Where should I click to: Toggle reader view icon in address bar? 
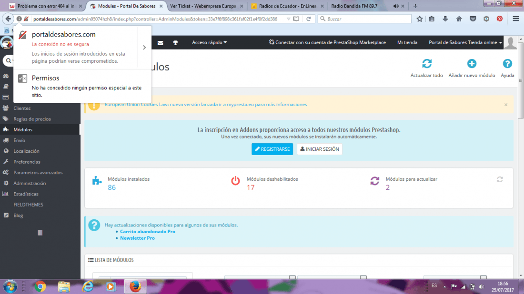click(296, 19)
